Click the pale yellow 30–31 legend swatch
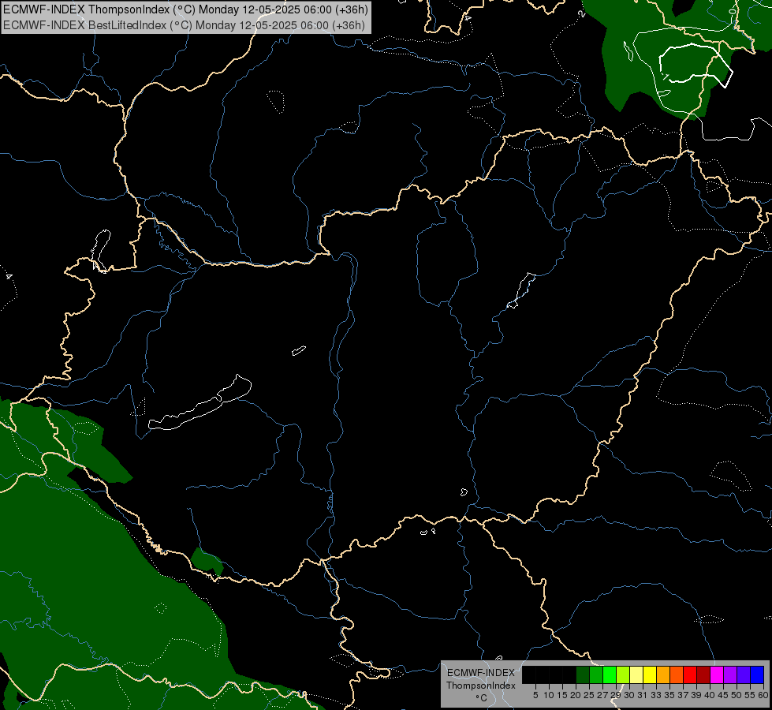Screen dimensions: 772x710 (636, 674)
